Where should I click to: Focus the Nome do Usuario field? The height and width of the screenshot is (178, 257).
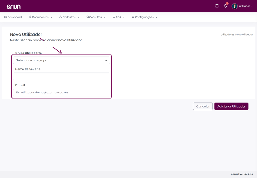pyautogui.click(x=61, y=77)
